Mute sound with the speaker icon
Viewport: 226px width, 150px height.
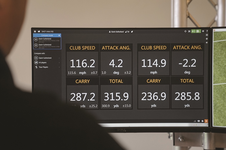click(x=207, y=43)
